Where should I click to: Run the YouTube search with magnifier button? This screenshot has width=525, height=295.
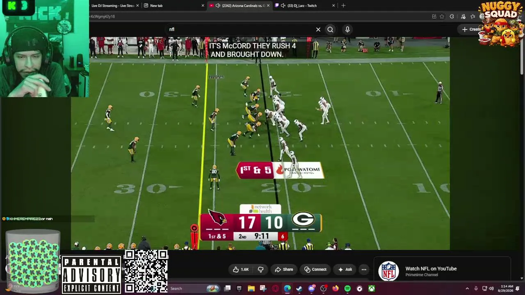click(330, 29)
